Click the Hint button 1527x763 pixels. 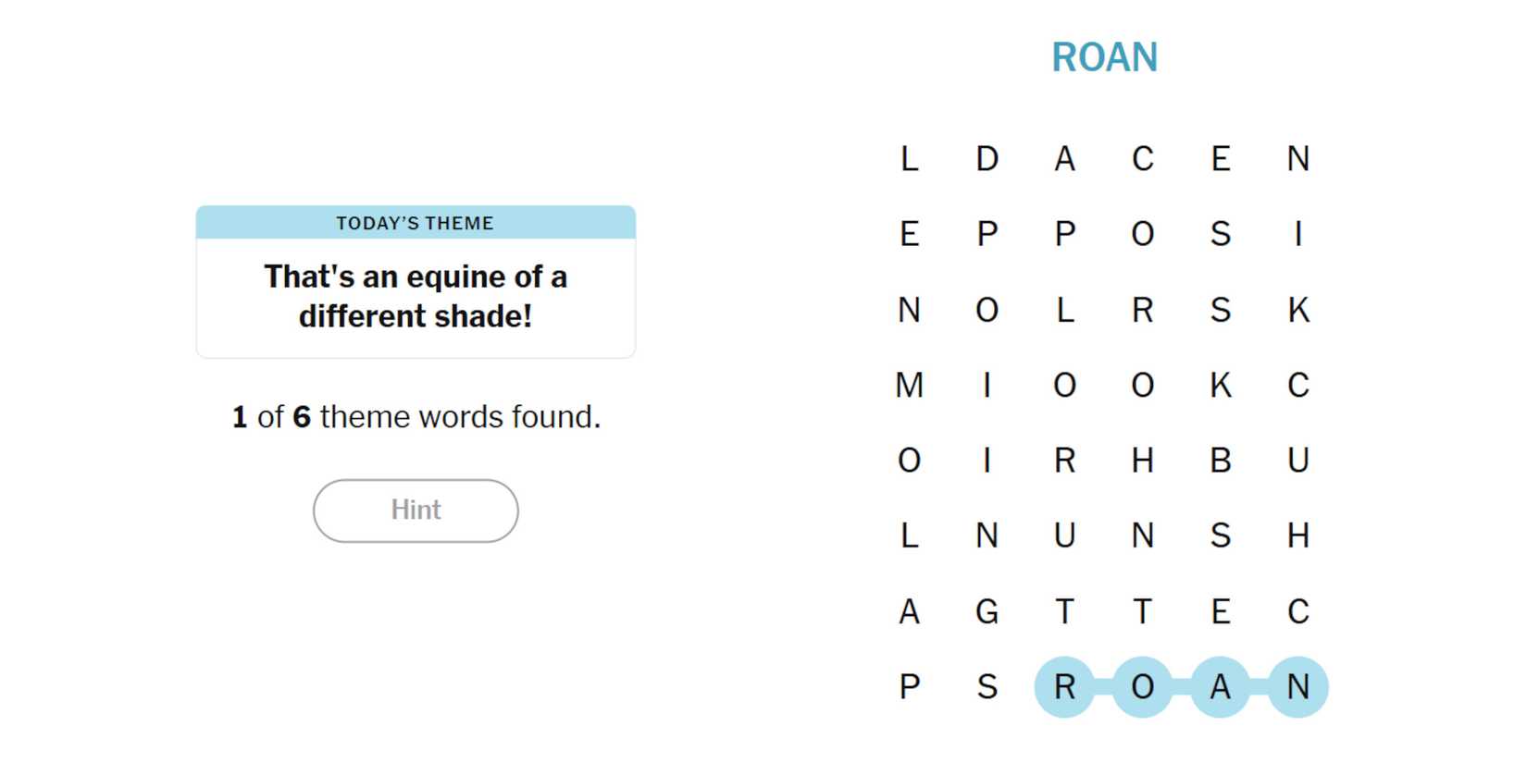pyautogui.click(x=416, y=511)
